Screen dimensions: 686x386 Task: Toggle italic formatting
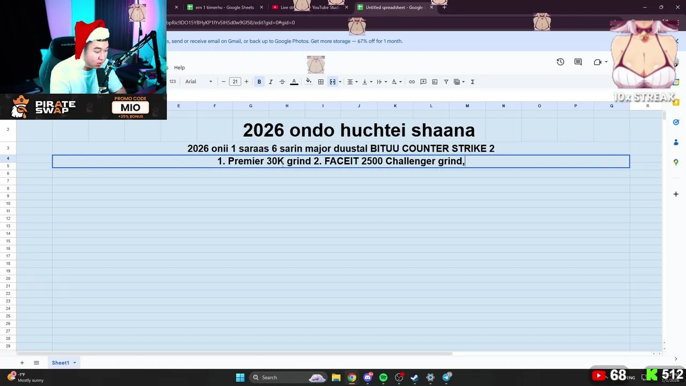(x=271, y=81)
